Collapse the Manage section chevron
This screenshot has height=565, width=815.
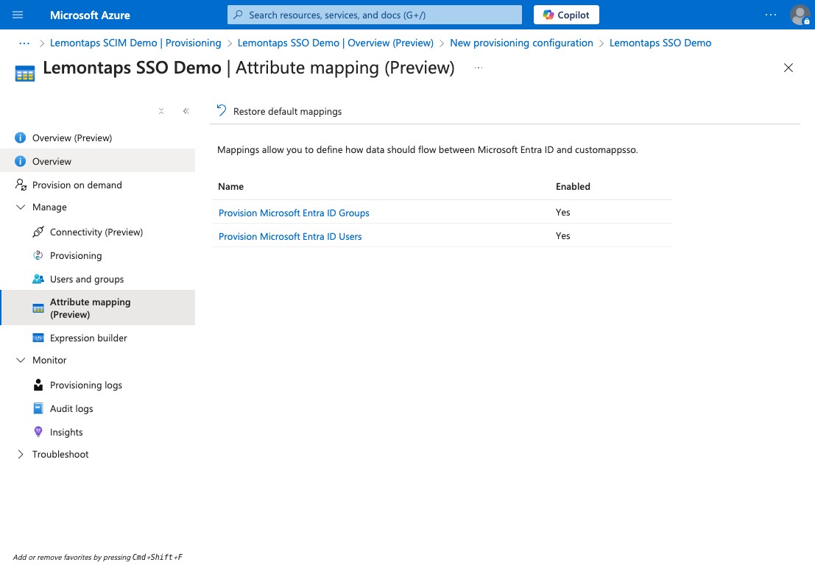coord(21,207)
